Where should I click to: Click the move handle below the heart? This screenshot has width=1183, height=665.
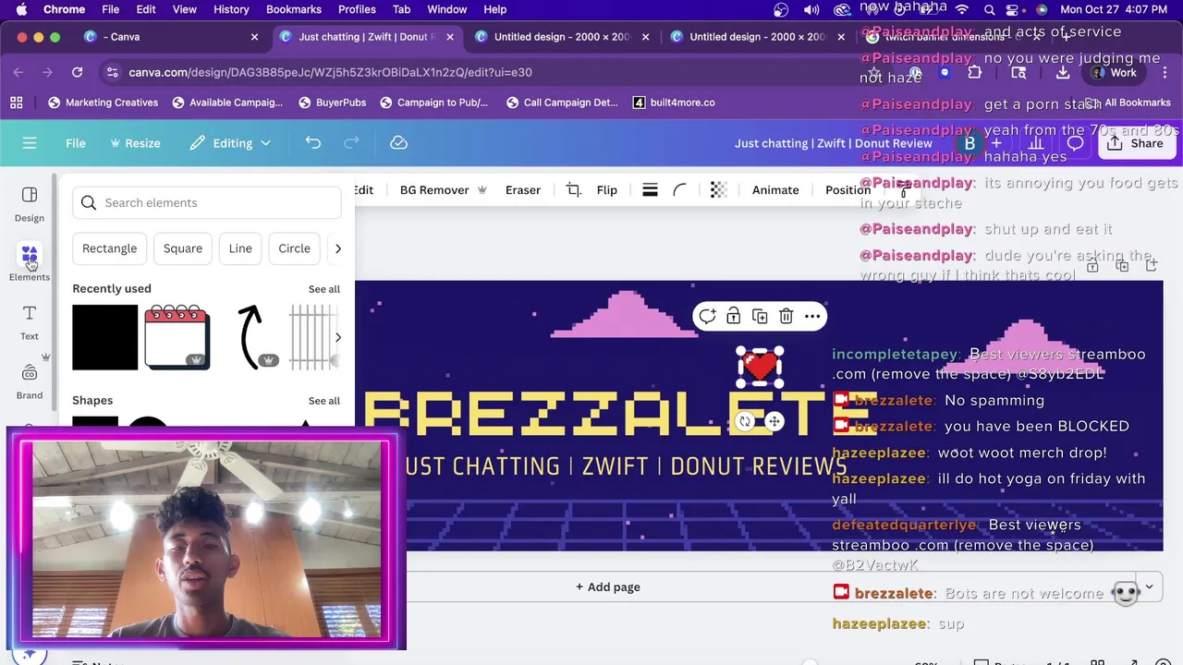click(x=774, y=422)
